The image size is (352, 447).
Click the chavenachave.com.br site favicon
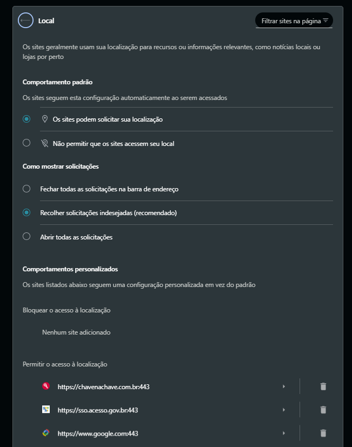click(x=46, y=386)
